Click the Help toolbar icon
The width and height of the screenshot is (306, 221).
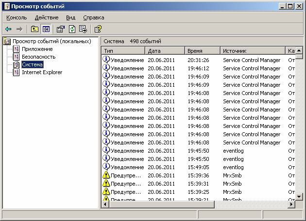pyautogui.click(x=98, y=29)
